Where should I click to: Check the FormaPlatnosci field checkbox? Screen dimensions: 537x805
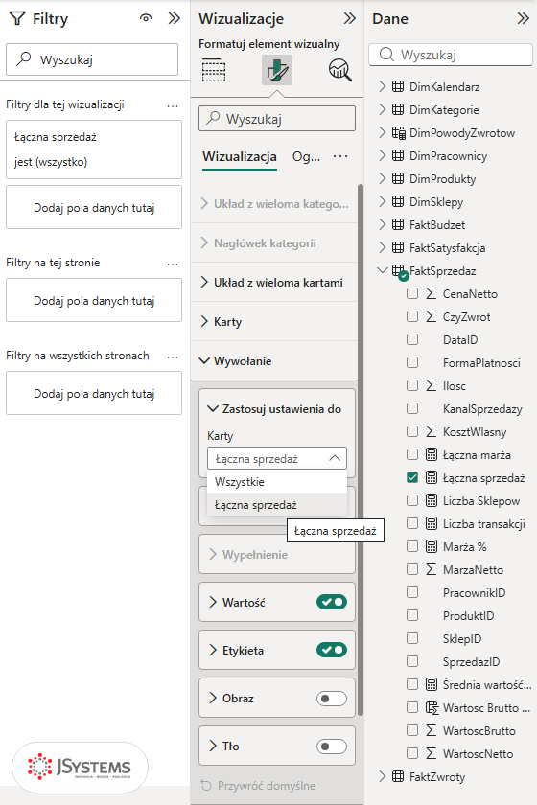pos(412,362)
